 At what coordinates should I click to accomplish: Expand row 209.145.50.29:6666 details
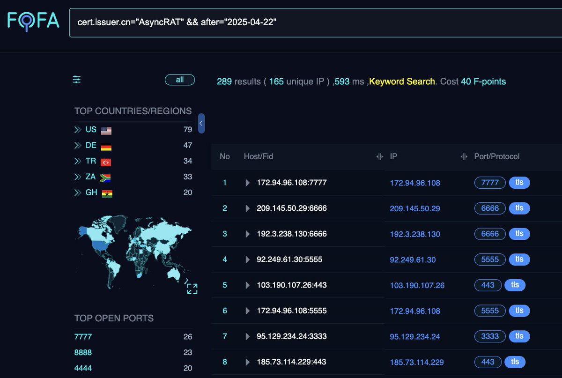point(248,208)
